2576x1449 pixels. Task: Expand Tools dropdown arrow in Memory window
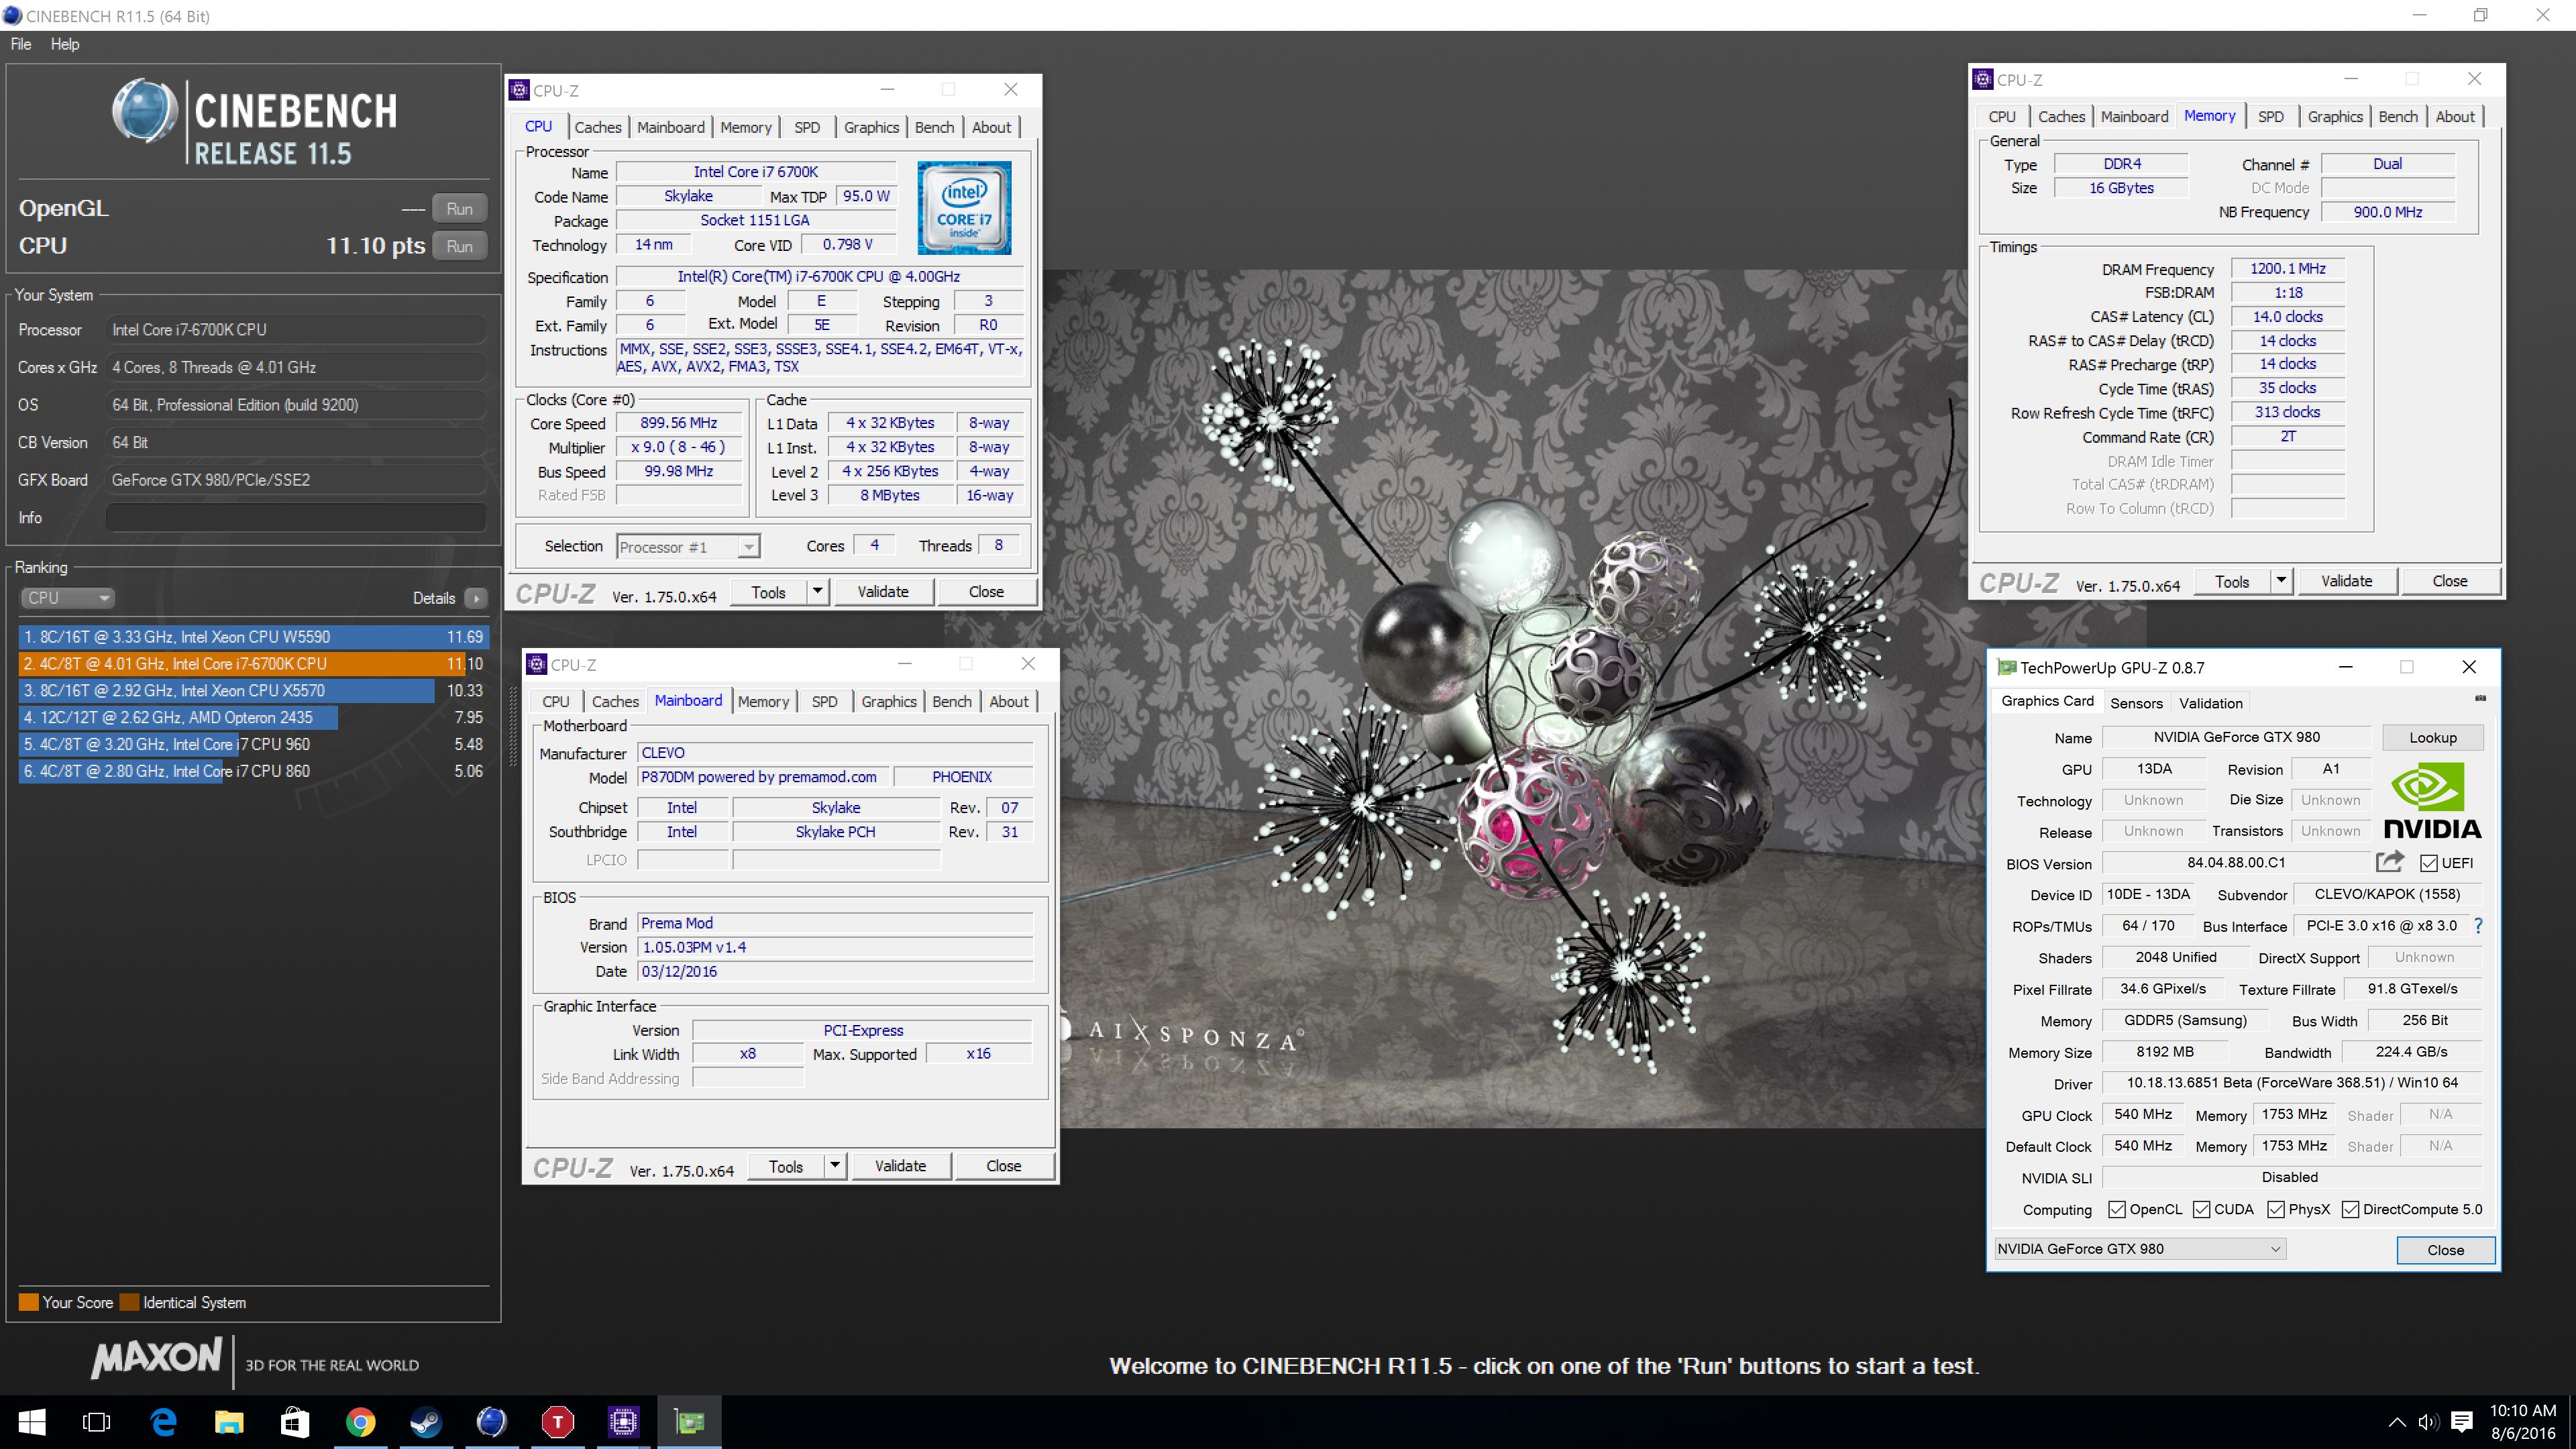tap(2281, 581)
